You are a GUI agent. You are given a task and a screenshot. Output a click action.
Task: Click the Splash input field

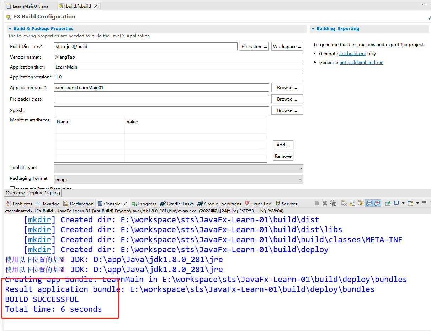tap(161, 110)
